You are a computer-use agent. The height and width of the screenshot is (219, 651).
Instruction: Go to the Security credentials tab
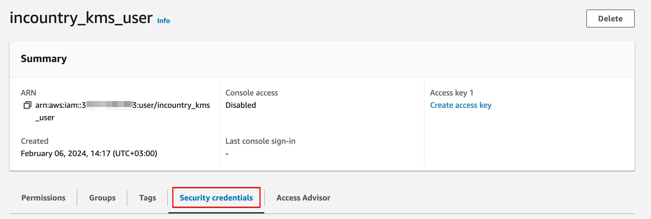coord(216,198)
